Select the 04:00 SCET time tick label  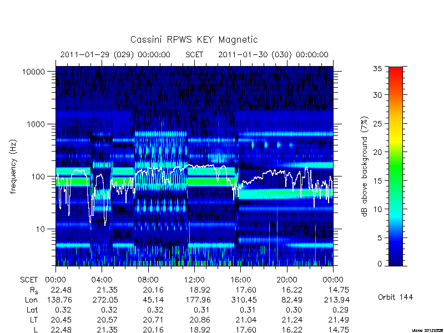[x=102, y=280]
